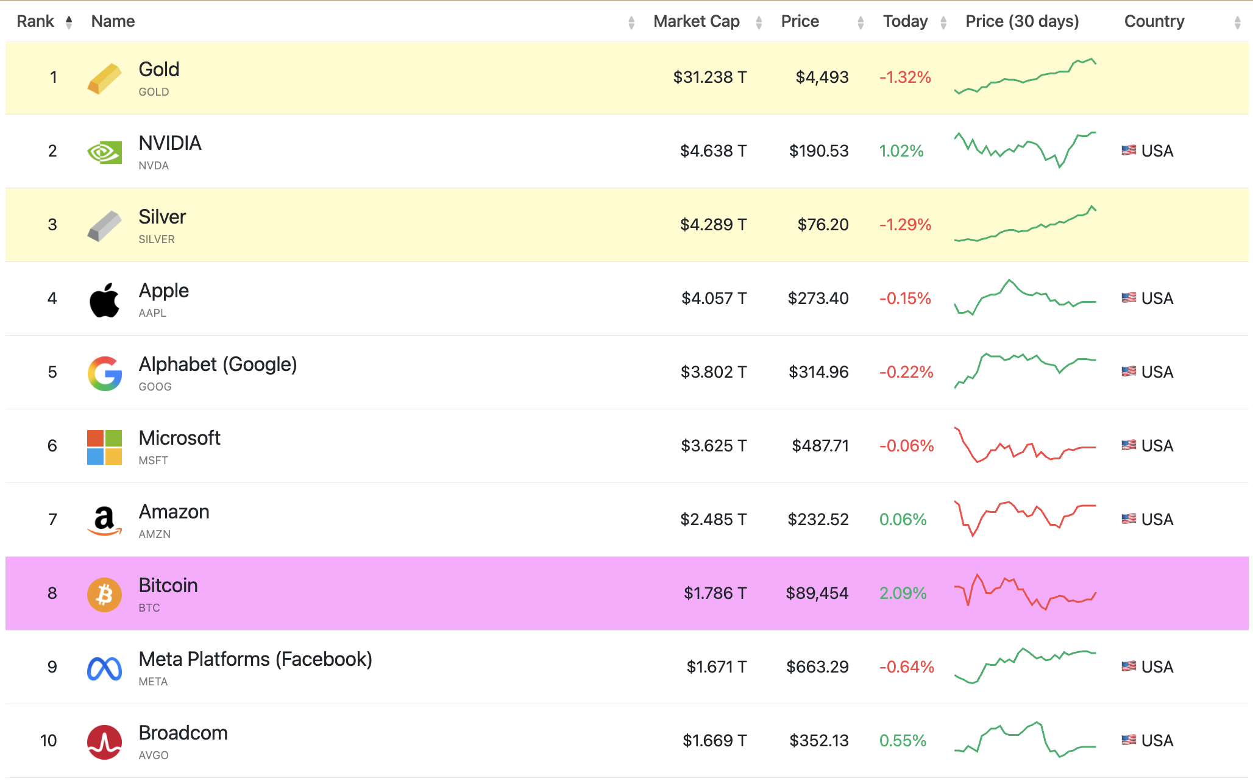This screenshot has width=1253, height=781.
Task: Click the Silver bar icon
Action: 104,226
